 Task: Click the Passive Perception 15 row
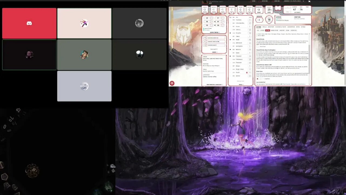click(x=214, y=38)
